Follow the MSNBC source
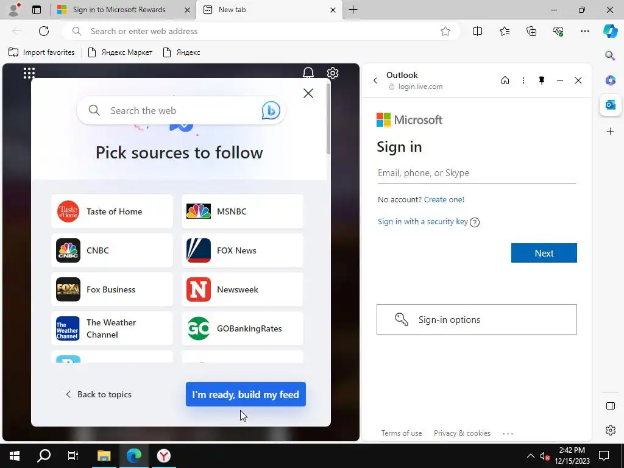Image resolution: width=624 pixels, height=468 pixels. [243, 211]
